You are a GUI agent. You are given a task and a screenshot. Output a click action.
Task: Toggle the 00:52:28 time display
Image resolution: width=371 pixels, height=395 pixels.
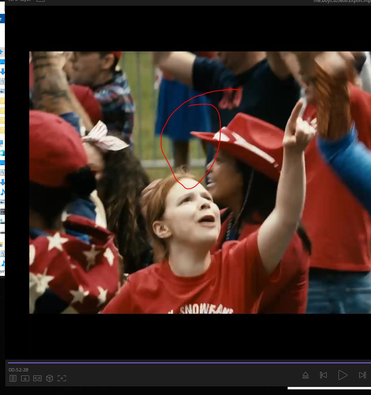click(19, 370)
